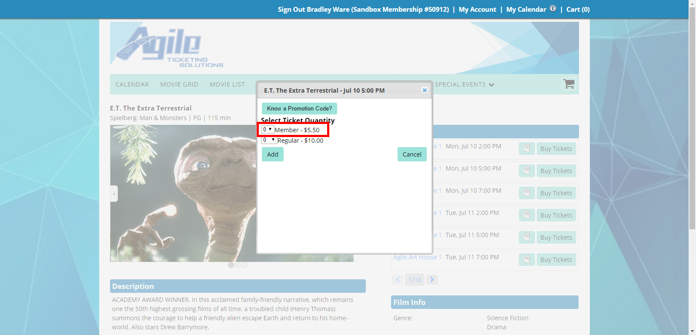The height and width of the screenshot is (335, 696).
Task: Open Member ticket quantity dropdown
Action: (x=268, y=129)
